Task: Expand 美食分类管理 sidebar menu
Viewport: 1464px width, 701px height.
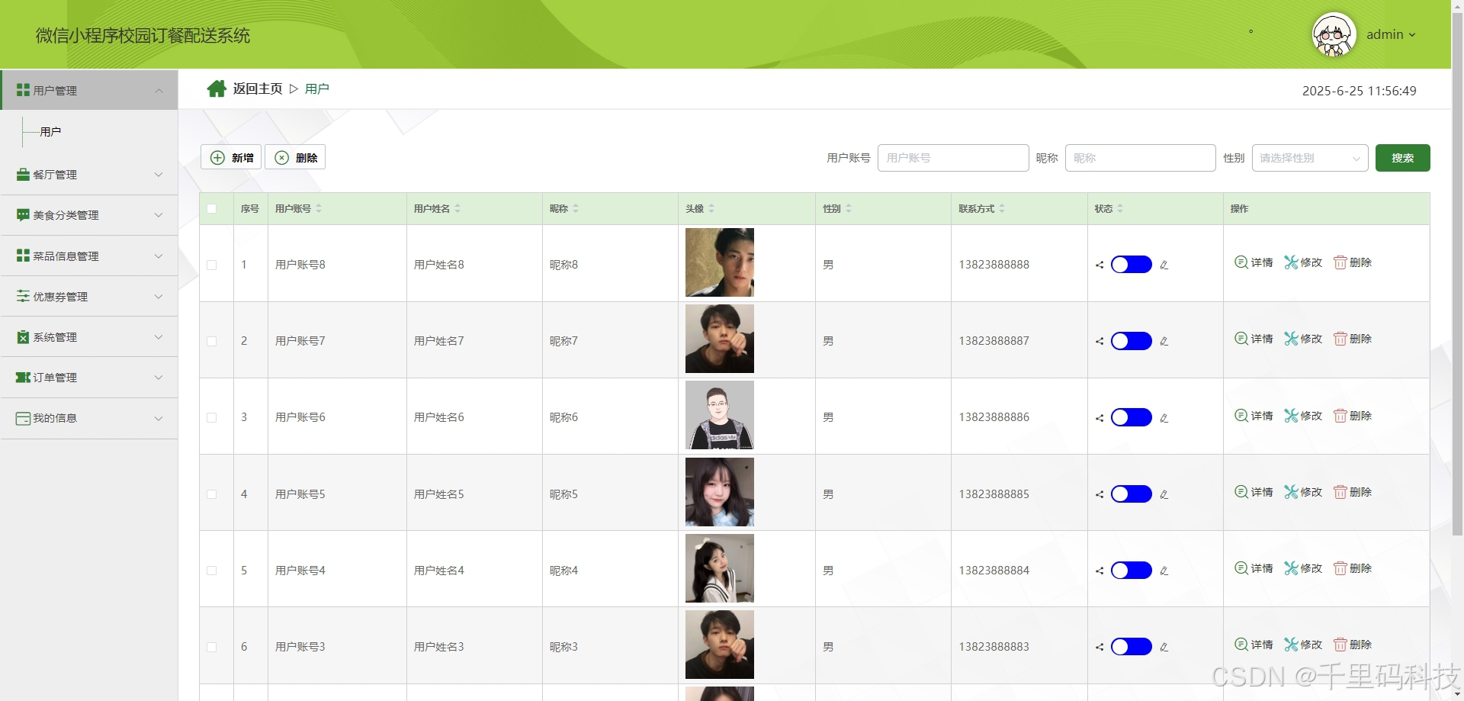Action: coord(89,215)
